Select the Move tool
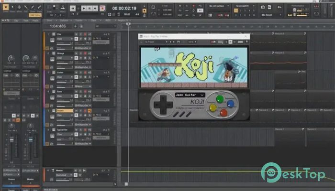 coord(19,8)
